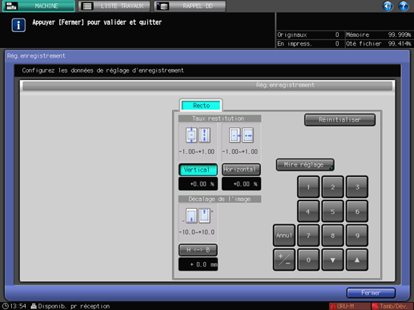This screenshot has height=310, width=414.
Task: Tap keypad digit 6
Action: [357, 211]
